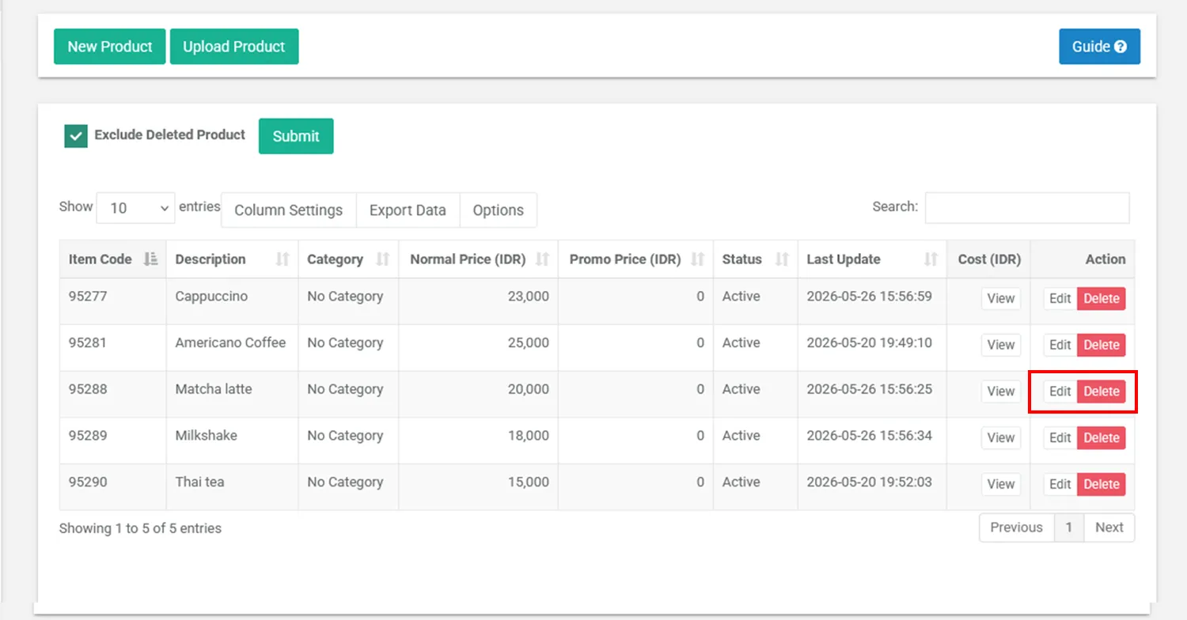View cost for Milkshake
Image resolution: width=1187 pixels, height=620 pixels.
[x=1001, y=438]
